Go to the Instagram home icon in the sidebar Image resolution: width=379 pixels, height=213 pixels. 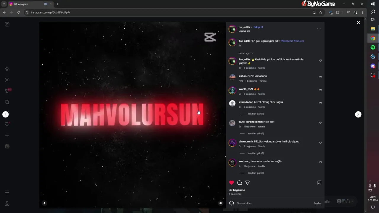7,69
